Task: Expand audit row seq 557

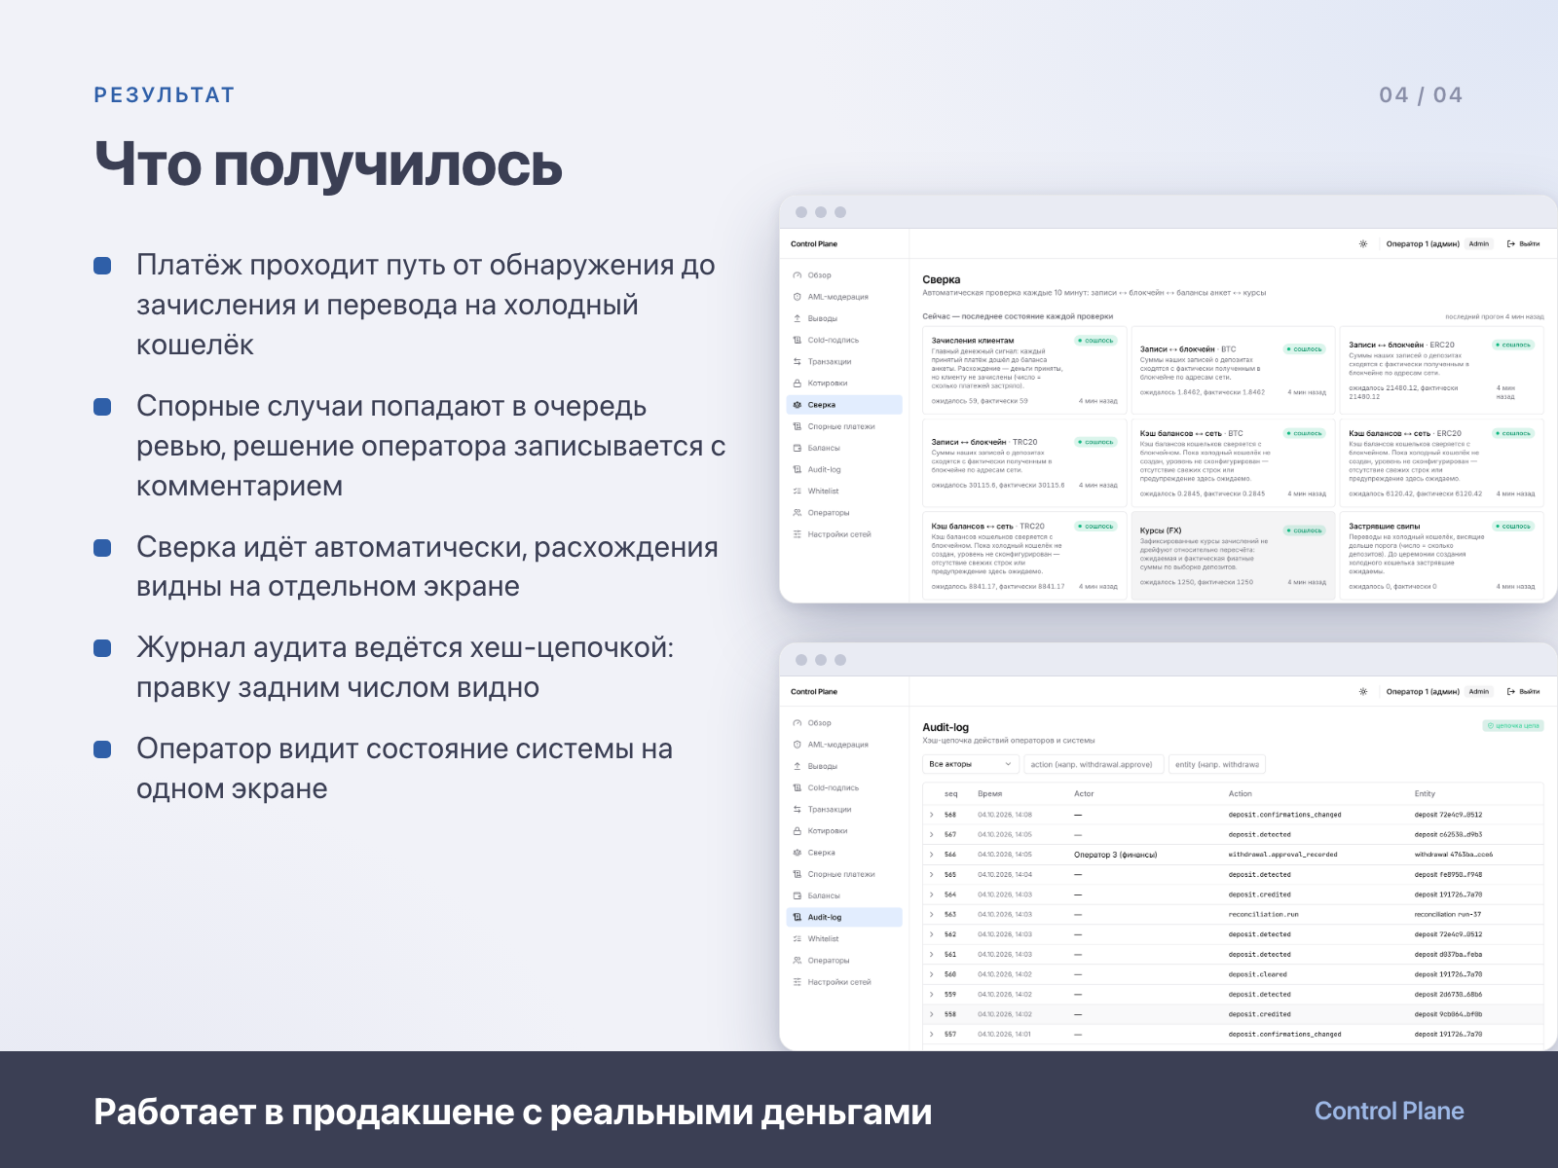Action: pyautogui.click(x=932, y=1035)
